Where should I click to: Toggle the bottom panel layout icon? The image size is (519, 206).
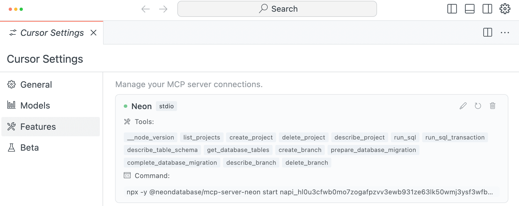(469, 9)
